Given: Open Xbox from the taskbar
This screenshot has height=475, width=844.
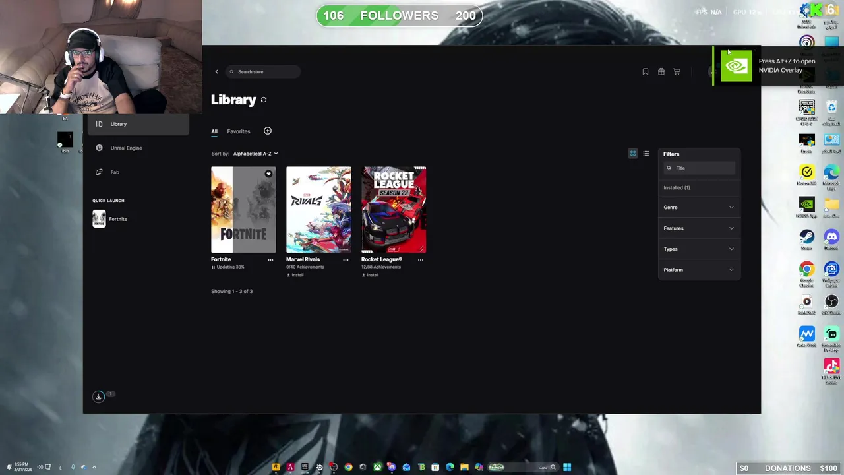Looking at the screenshot, I should click(377, 467).
